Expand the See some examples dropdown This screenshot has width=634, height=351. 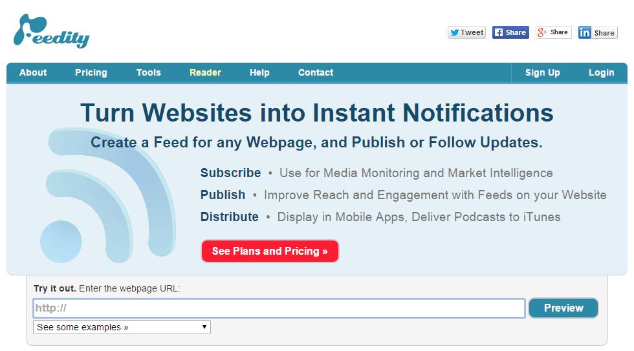coord(122,327)
